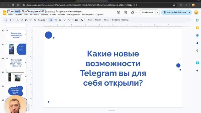The width and height of the screenshot is (201, 113).
Task: Open Contacts side panel
Action: point(197,43)
